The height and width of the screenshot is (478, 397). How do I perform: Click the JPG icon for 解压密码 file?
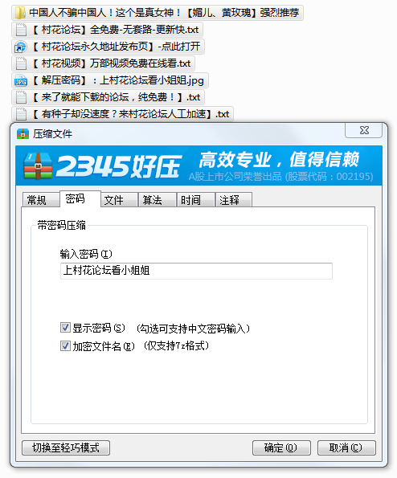(x=21, y=80)
